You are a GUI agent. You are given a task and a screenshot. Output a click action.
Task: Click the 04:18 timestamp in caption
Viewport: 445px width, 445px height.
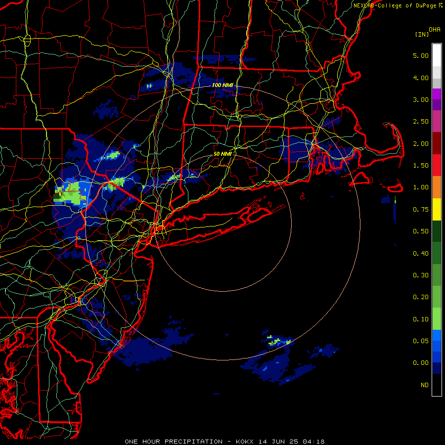313,442
